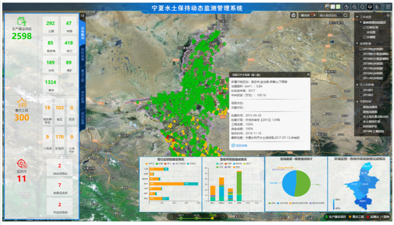
Task: Switch to satellite imagery basemap thumbnail
Action: tap(327, 7)
